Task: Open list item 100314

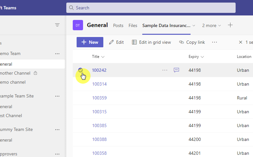Action: tap(99, 84)
